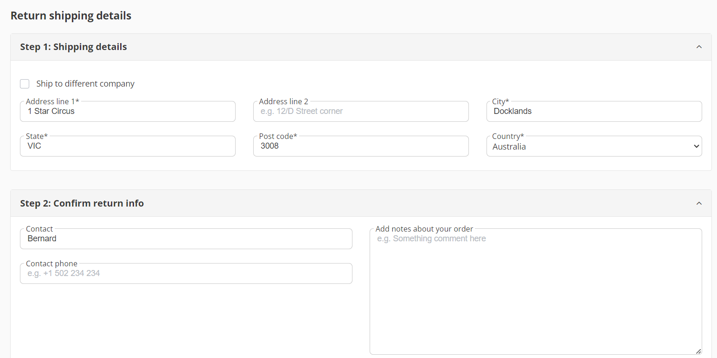The width and height of the screenshot is (717, 358).
Task: Click the order notes text area
Action: pyautogui.click(x=536, y=292)
